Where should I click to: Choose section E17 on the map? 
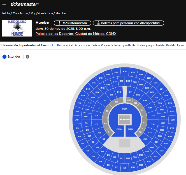(x=108, y=75)
